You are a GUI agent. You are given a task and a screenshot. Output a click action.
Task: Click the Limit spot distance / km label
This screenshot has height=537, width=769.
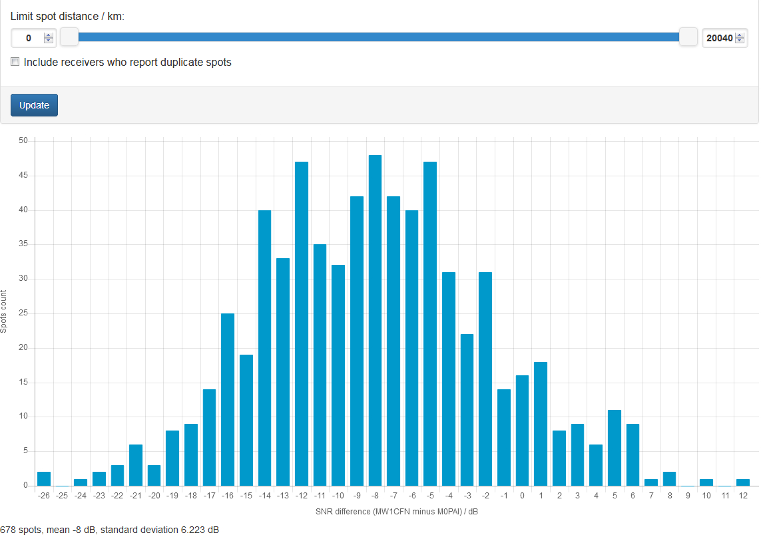coord(67,16)
